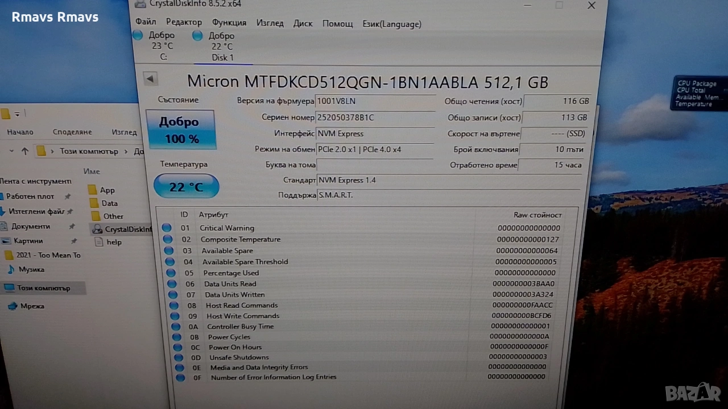
Task: Open the CrystalDiskInfo application file
Action: (x=127, y=229)
